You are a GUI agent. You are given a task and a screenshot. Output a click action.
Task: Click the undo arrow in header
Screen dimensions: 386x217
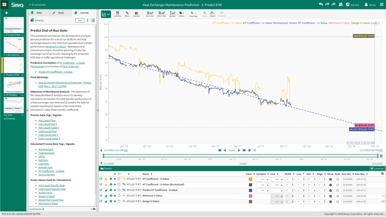click(321, 4)
